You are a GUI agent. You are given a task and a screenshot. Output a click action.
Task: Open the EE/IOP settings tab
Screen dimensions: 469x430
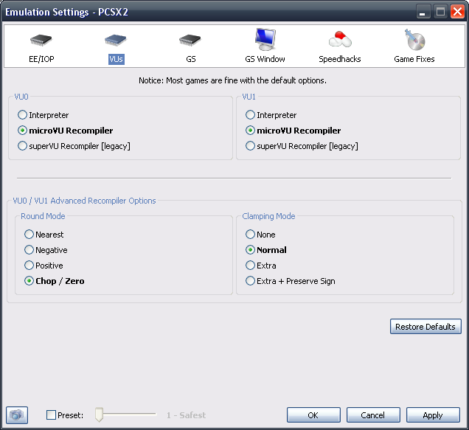coord(41,48)
